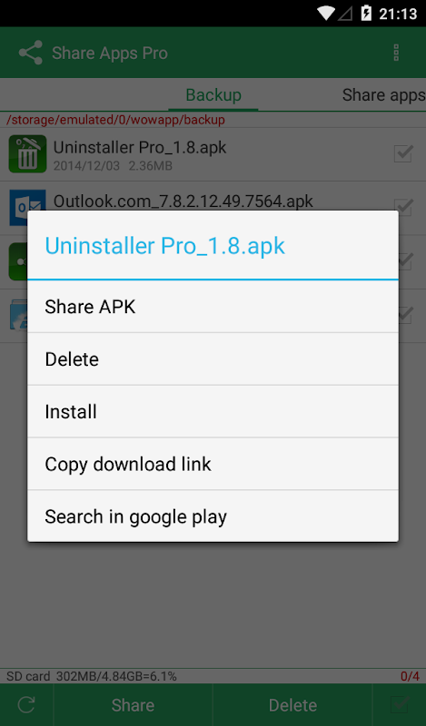This screenshot has width=426, height=726.
Task: Open the three-dot overflow menu
Action: tap(396, 53)
